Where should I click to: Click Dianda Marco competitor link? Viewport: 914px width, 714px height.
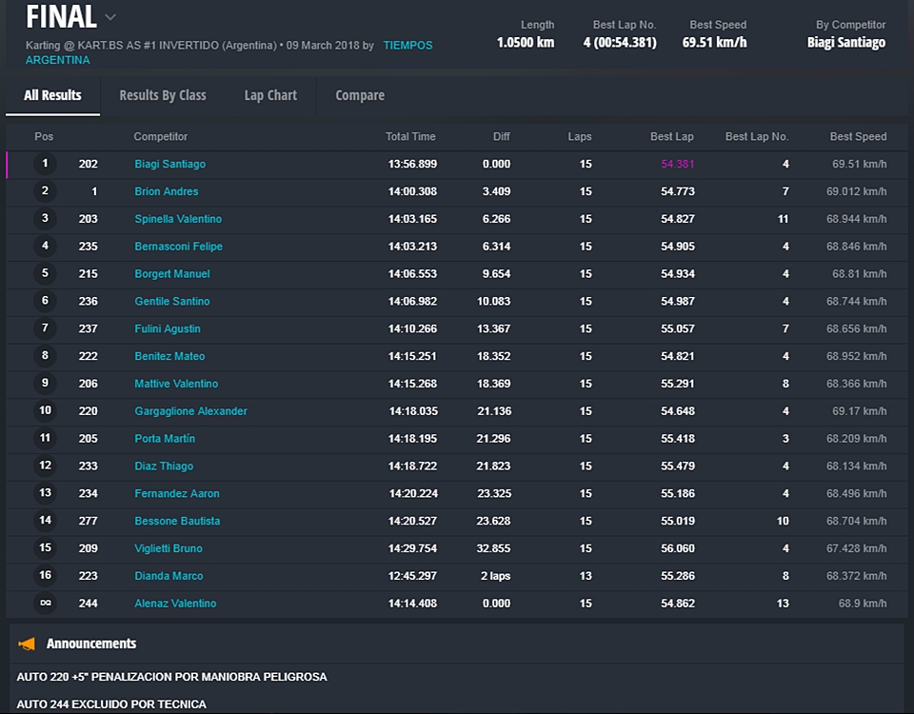pos(169,576)
